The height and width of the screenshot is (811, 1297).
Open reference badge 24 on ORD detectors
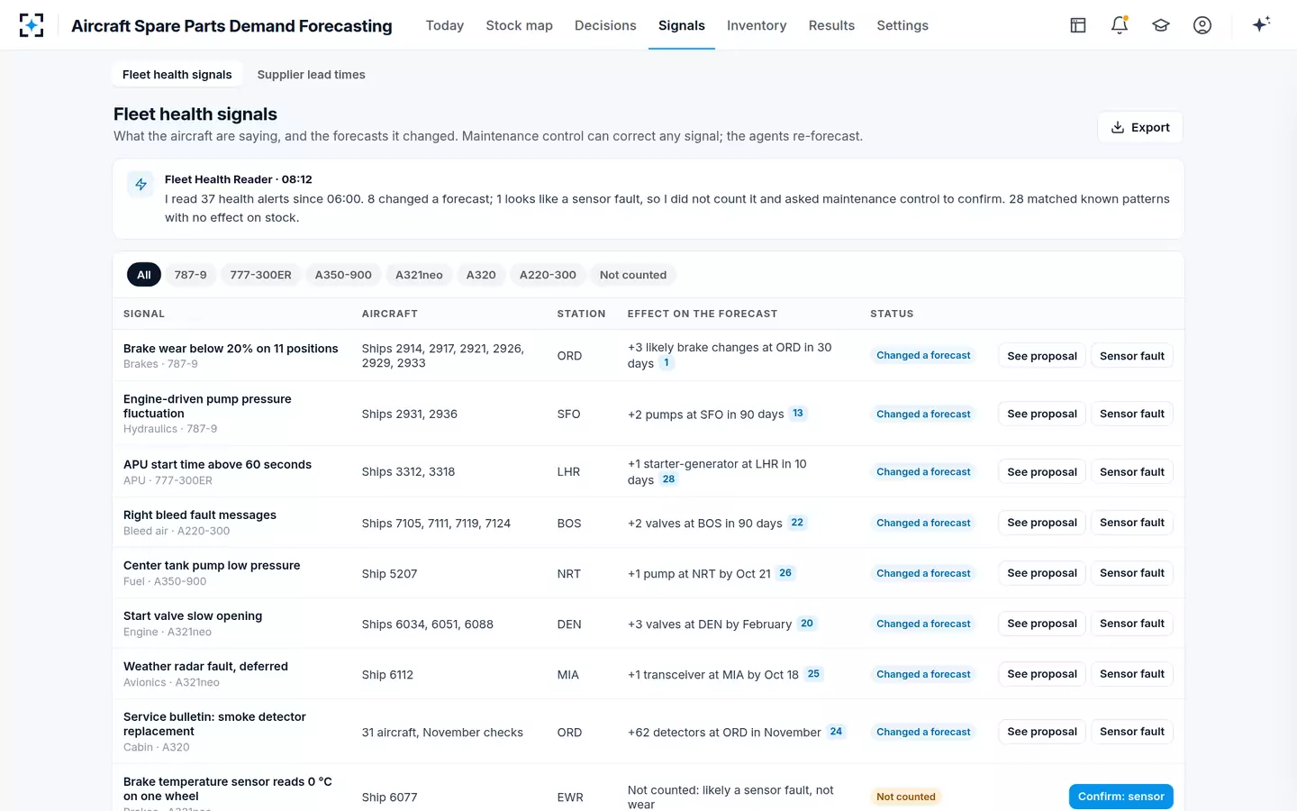pos(836,732)
